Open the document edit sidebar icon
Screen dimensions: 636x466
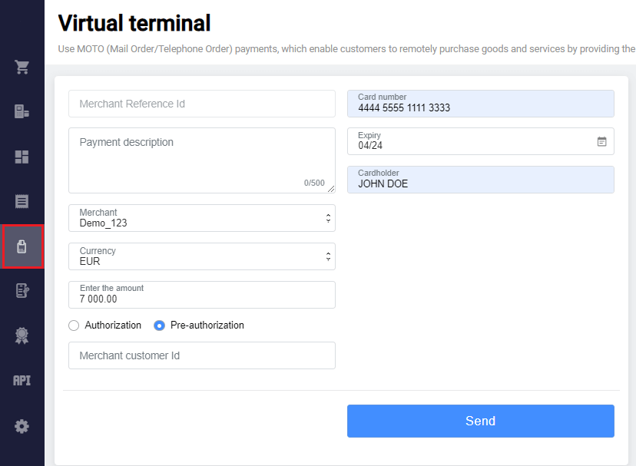(x=22, y=291)
